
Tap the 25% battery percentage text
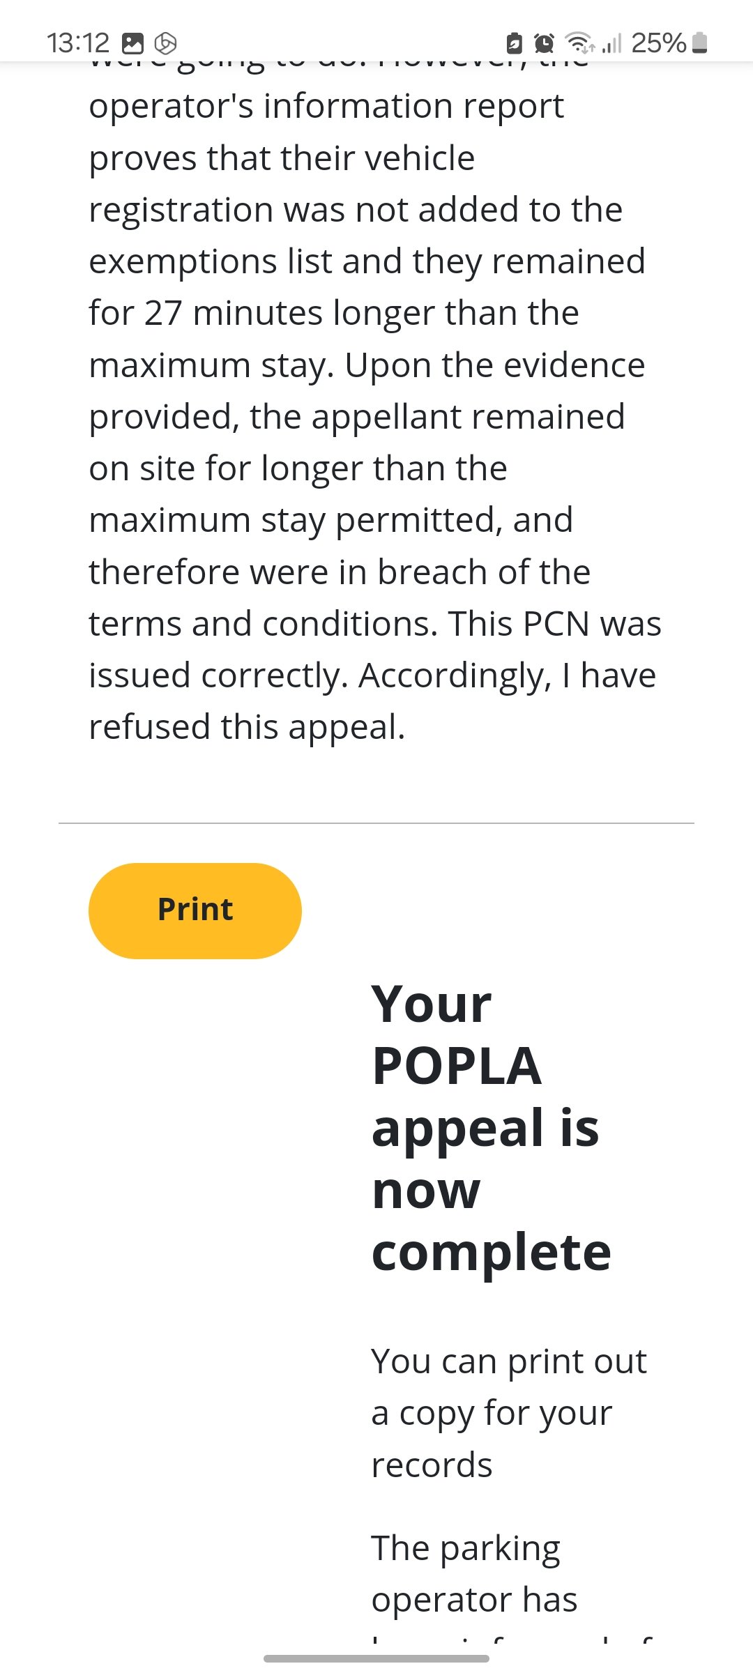pos(659,43)
